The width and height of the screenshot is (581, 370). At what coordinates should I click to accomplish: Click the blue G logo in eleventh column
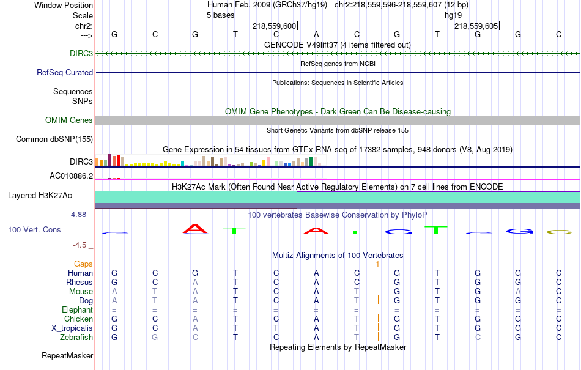coord(519,232)
